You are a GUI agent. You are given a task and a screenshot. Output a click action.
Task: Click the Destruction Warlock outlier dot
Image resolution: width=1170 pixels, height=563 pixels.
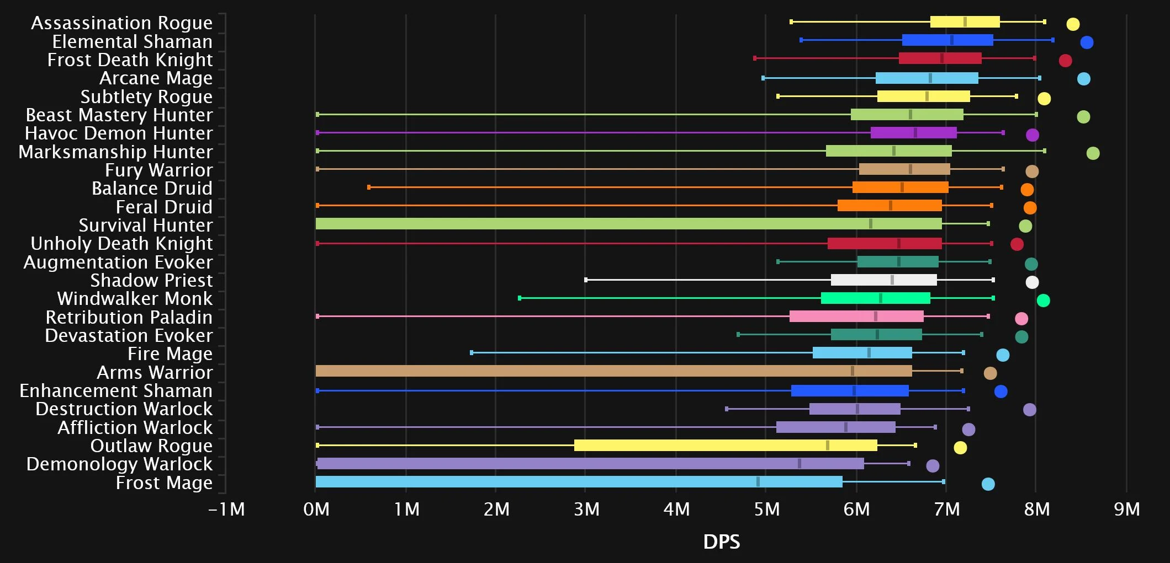coord(1029,410)
